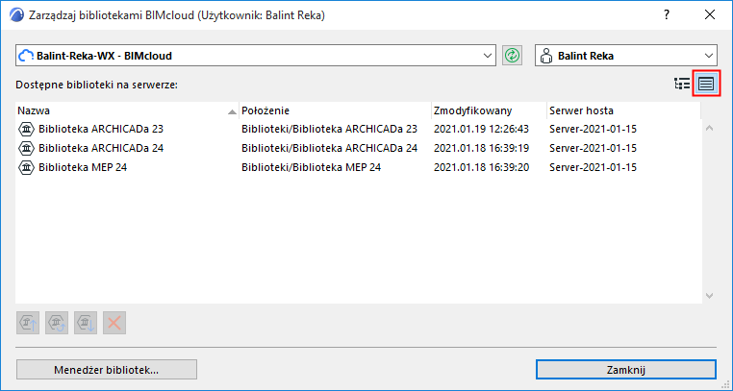Click the Biblioteka MEP 24 library icon

point(27,167)
